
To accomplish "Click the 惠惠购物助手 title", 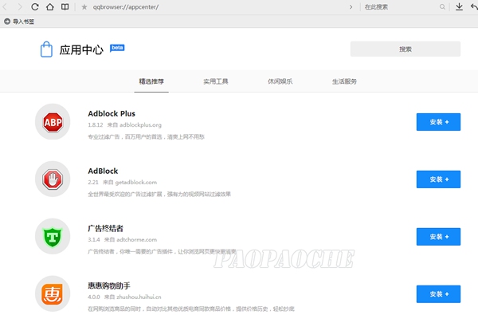I will 109,285.
